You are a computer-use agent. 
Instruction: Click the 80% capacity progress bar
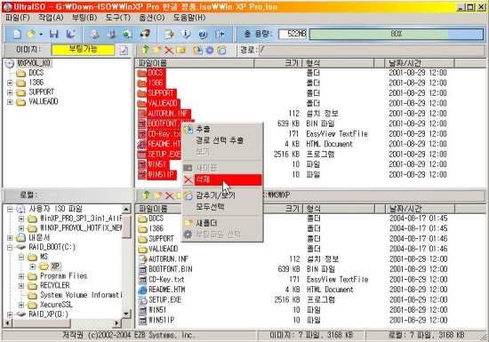(x=396, y=34)
